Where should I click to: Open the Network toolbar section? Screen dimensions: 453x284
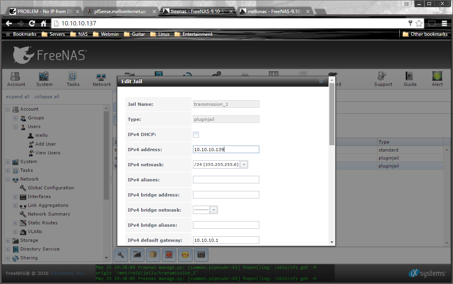tap(102, 79)
